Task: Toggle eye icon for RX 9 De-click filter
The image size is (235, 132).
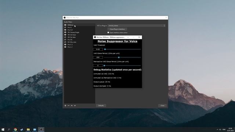Action: [65, 42]
